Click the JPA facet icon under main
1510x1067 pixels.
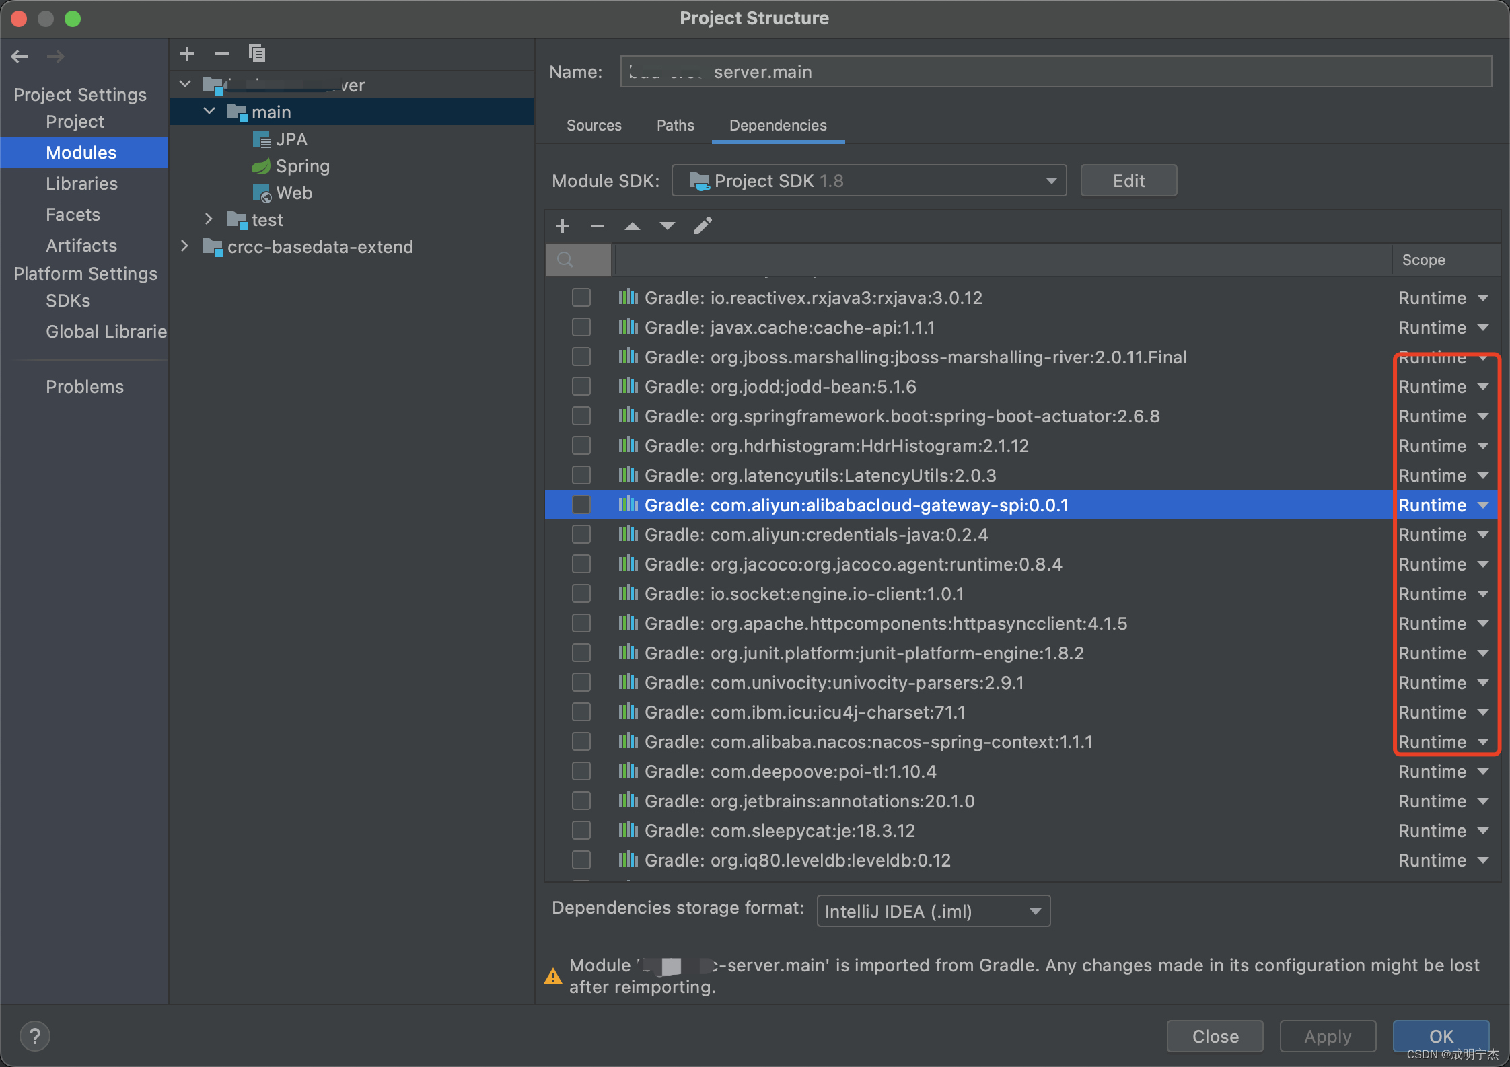(263, 139)
